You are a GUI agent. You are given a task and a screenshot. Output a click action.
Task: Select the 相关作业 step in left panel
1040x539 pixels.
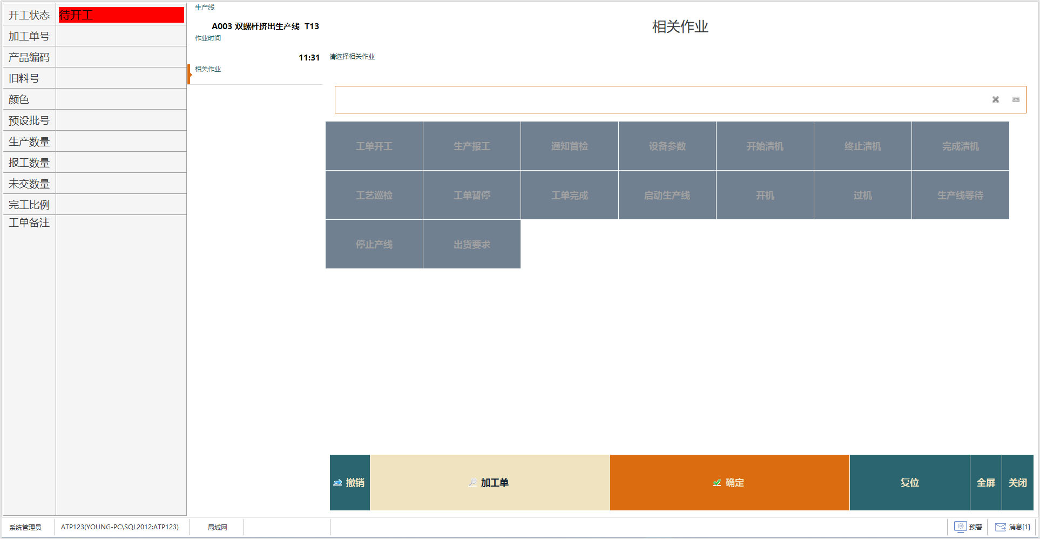[x=208, y=69]
